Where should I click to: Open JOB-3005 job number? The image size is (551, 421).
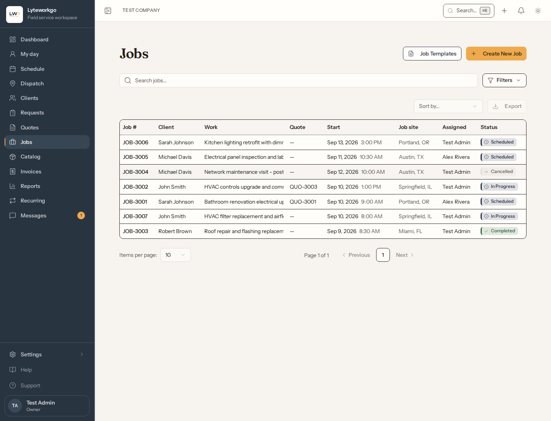click(x=135, y=157)
